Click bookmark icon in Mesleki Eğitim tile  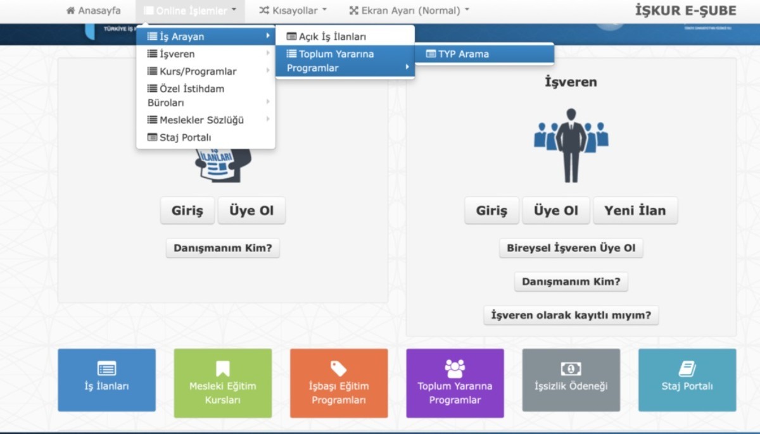click(x=223, y=369)
